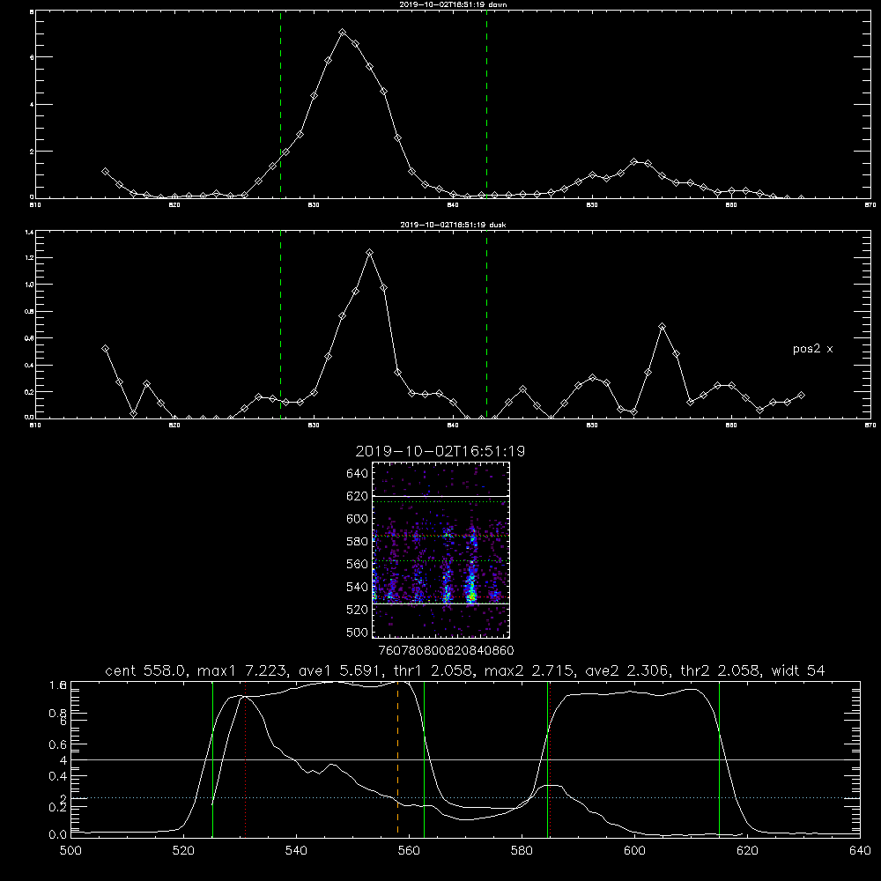This screenshot has height=881, width=881.
Task: Click the heatmap y-axis label 520
Action: click(357, 610)
